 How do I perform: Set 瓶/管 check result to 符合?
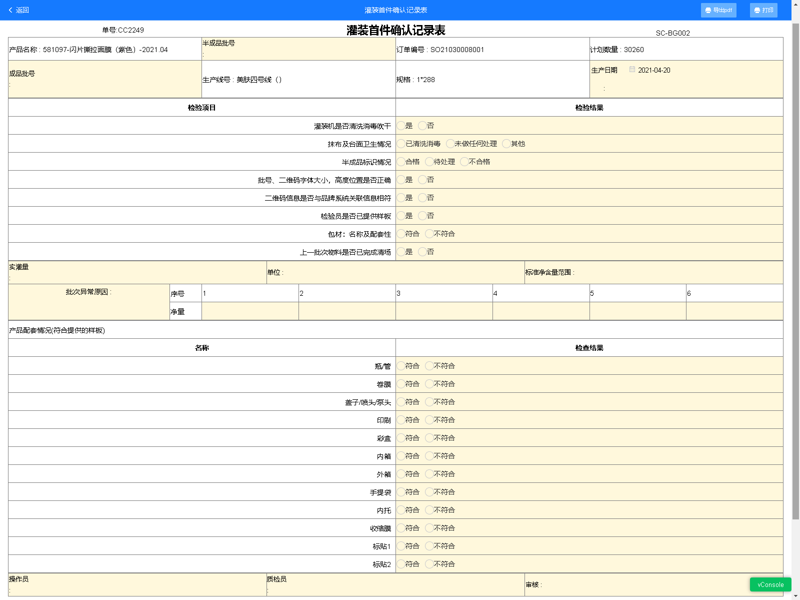point(401,366)
